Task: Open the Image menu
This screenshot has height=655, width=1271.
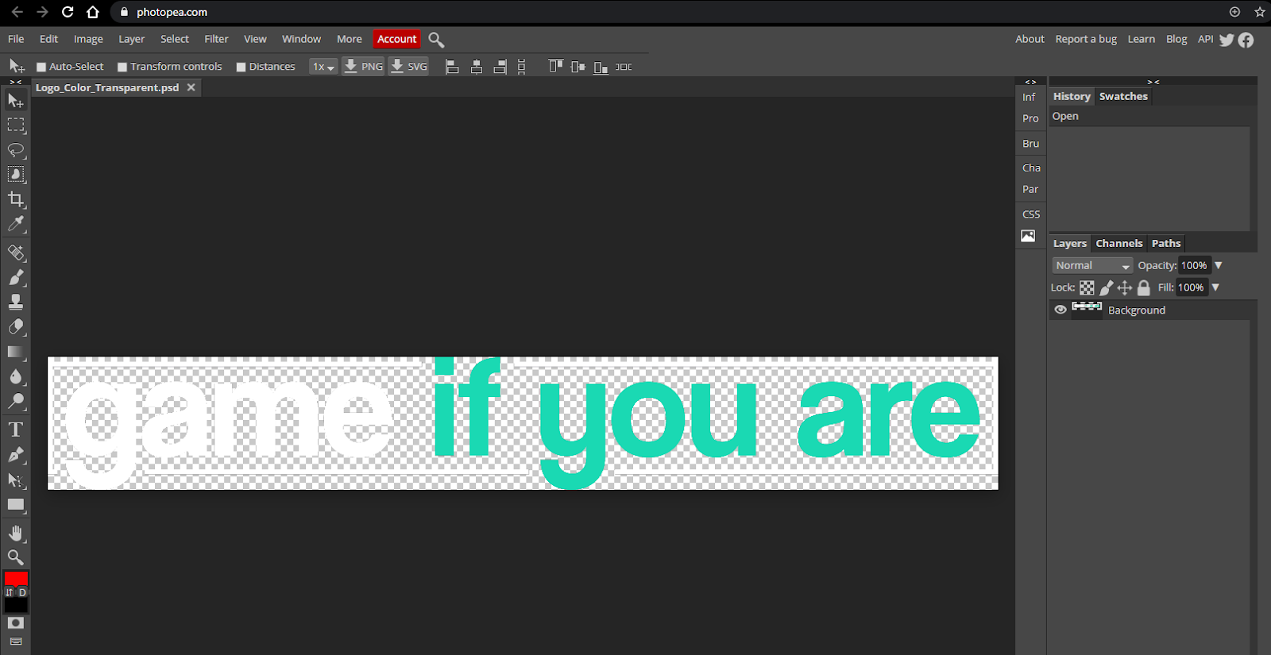Action: click(88, 39)
